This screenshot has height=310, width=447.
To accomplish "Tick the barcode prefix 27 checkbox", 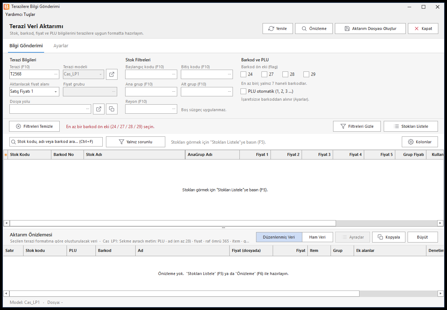I will tap(264, 74).
